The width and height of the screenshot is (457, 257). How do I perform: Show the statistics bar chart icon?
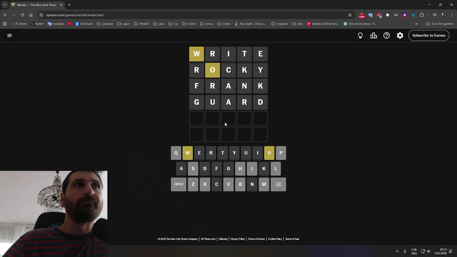(x=373, y=35)
